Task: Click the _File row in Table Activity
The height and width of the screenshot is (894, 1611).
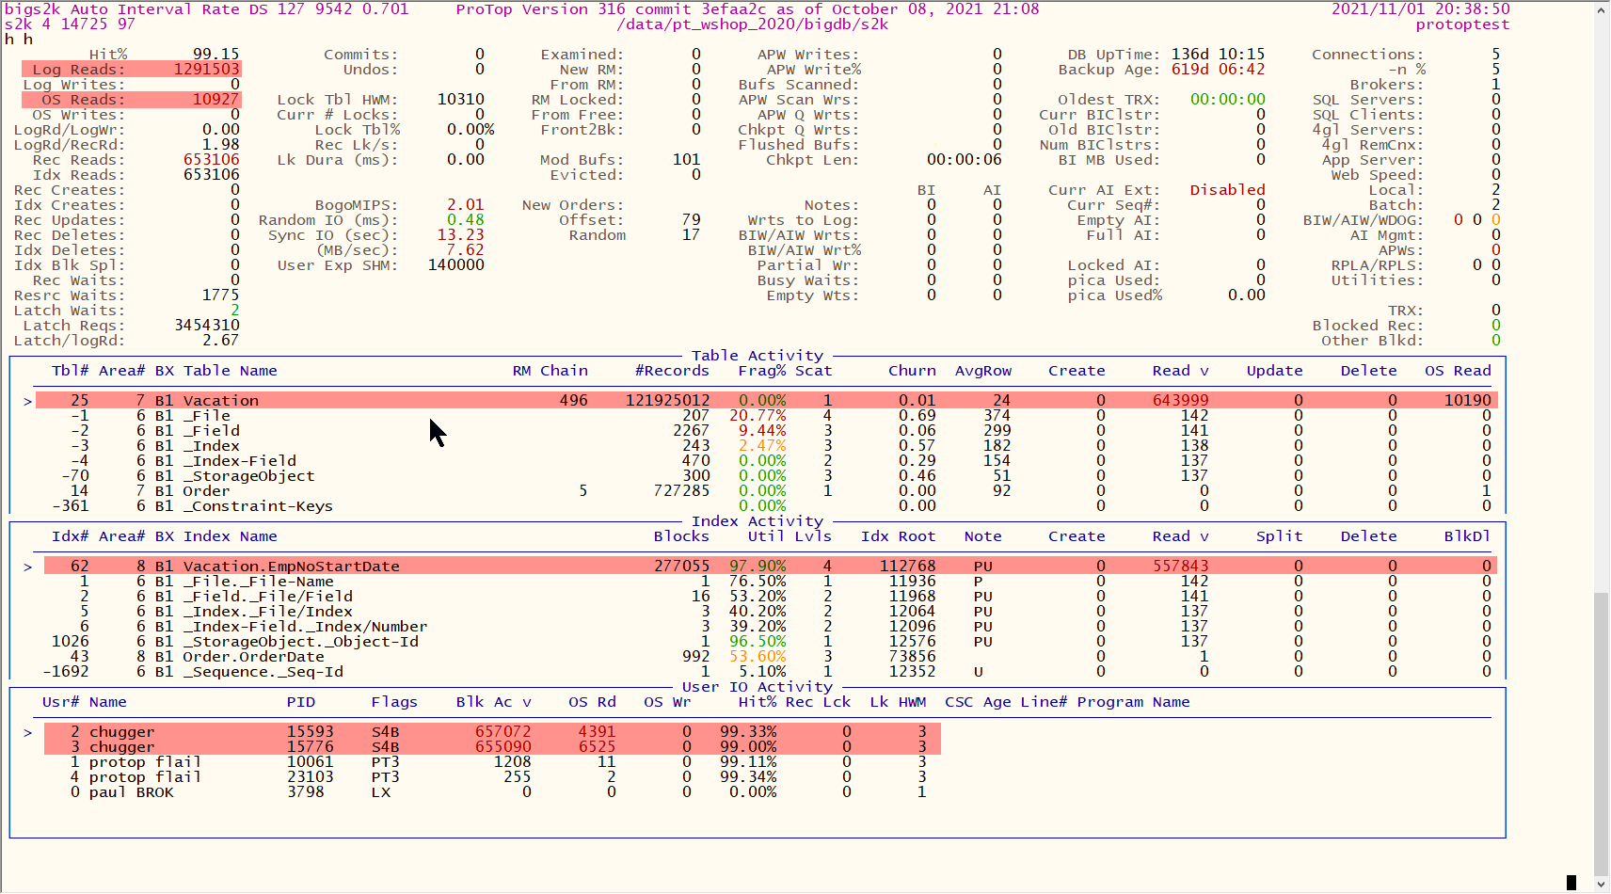Action: tap(766, 416)
